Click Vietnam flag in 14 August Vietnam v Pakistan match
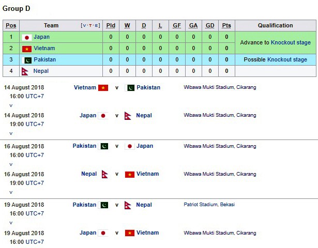This screenshot has width=318, height=248. [x=103, y=88]
